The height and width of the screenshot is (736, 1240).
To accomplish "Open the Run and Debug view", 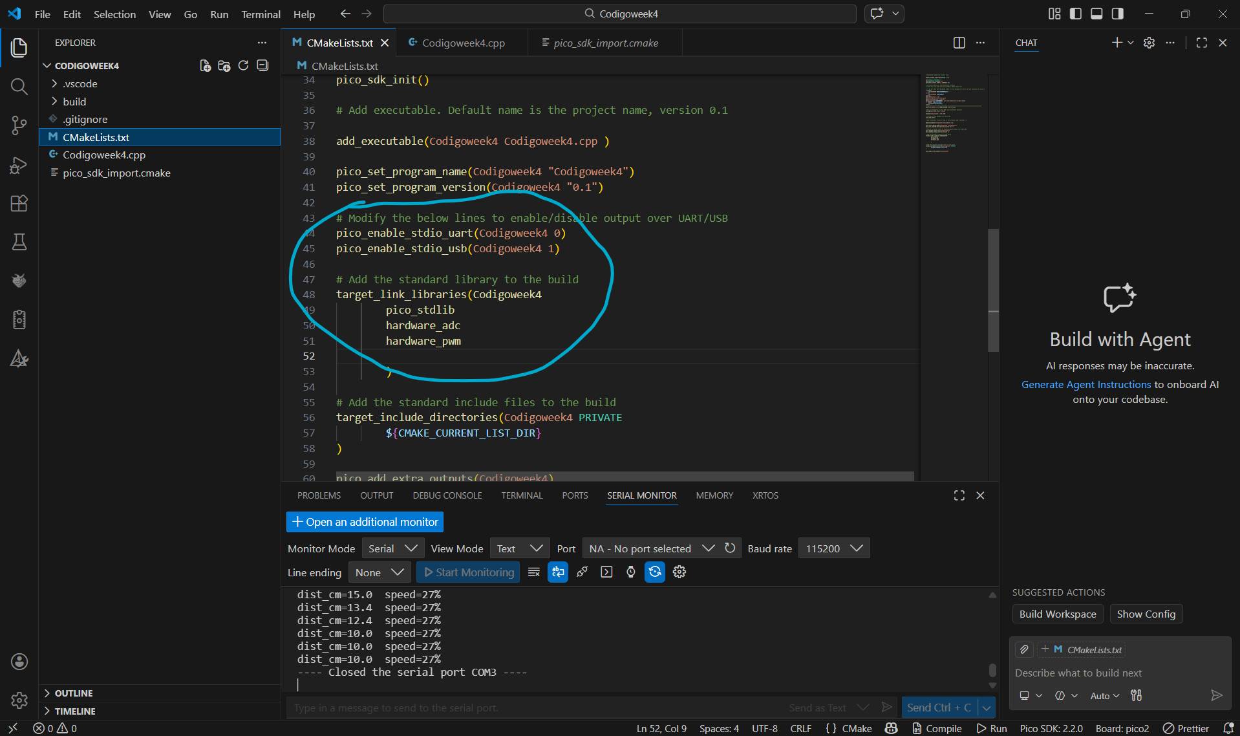I will pos(19,165).
